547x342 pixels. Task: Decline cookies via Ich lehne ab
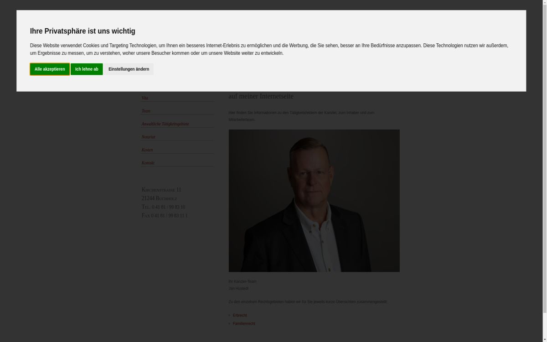(87, 69)
